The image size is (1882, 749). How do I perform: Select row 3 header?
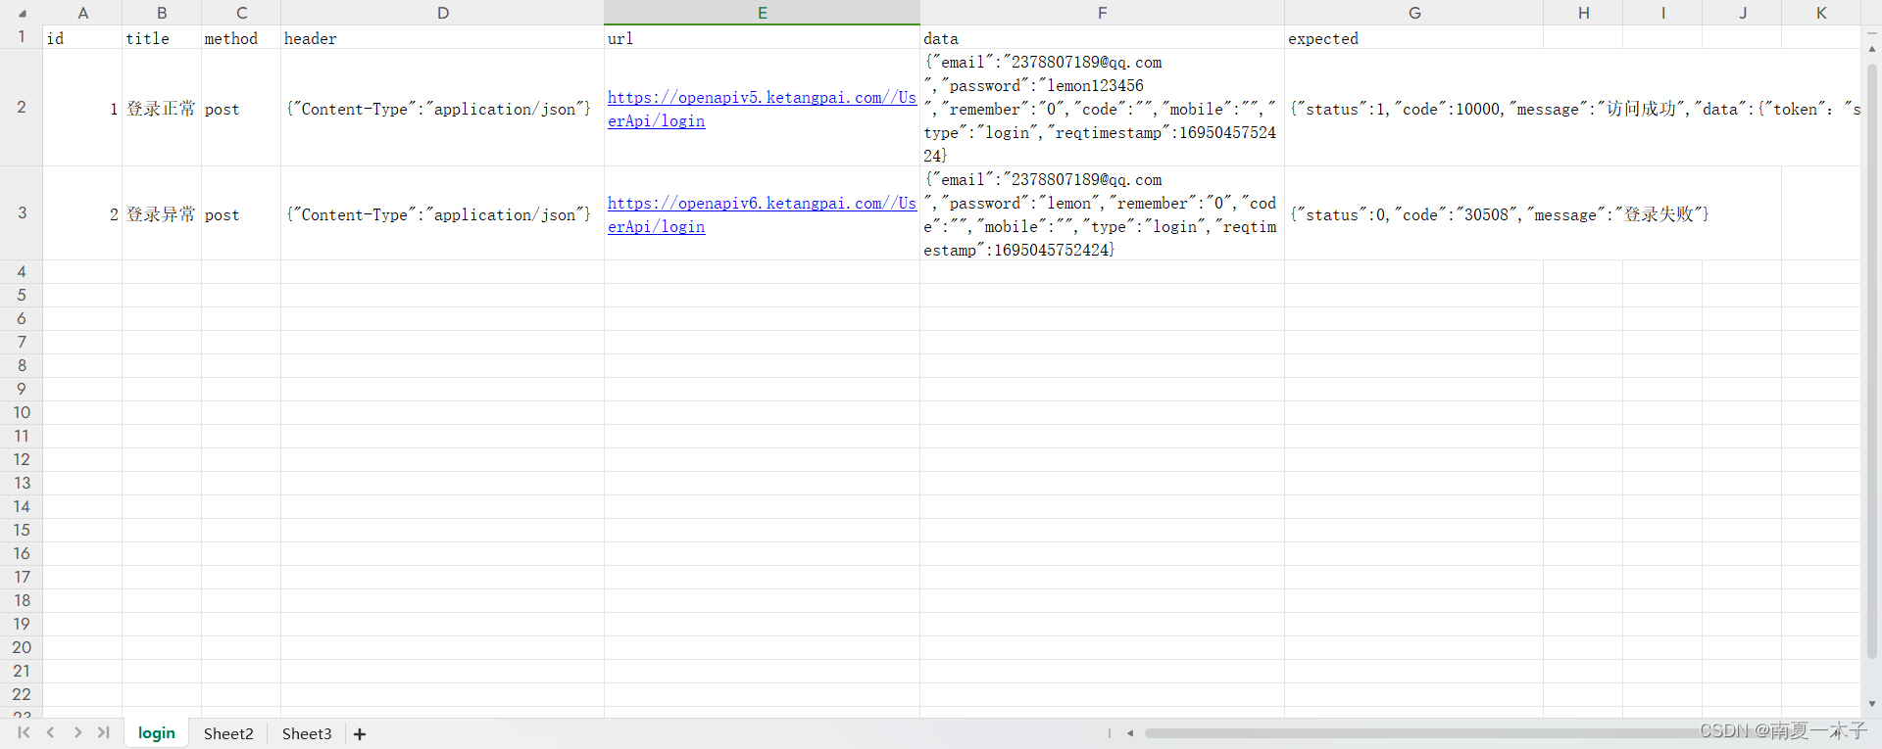tap(22, 213)
